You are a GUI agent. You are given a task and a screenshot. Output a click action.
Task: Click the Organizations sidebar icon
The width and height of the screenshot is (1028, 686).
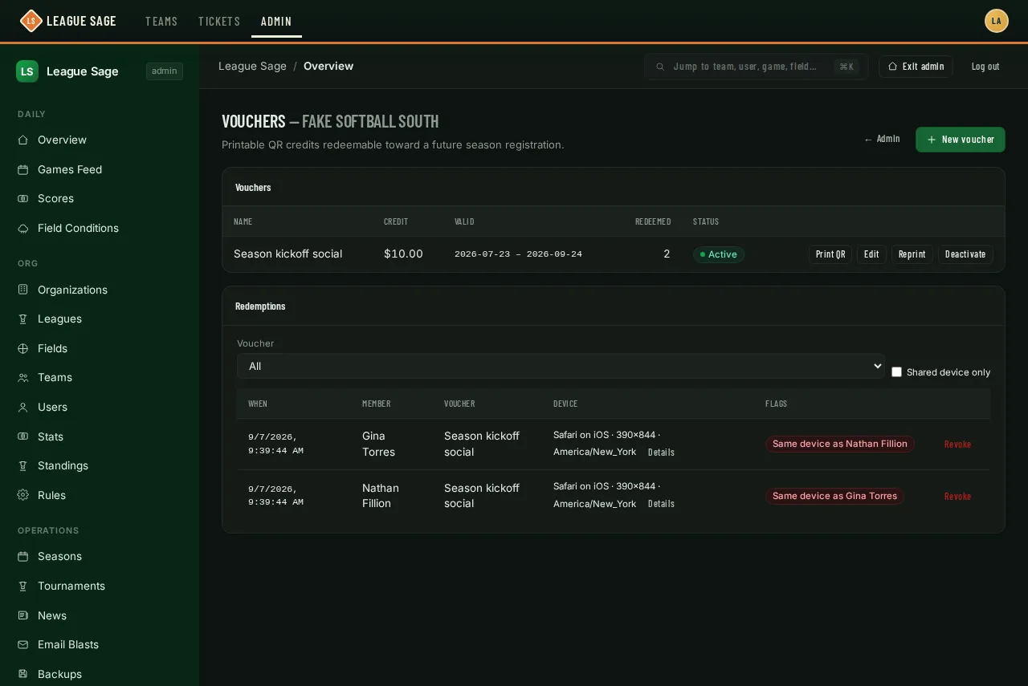click(23, 290)
